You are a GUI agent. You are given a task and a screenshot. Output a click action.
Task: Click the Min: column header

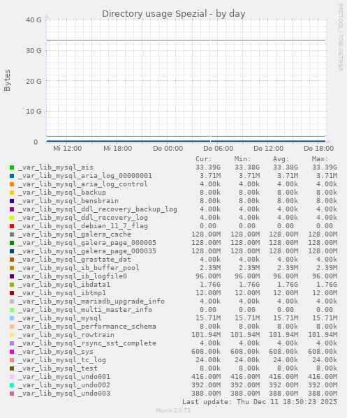[x=243, y=159]
